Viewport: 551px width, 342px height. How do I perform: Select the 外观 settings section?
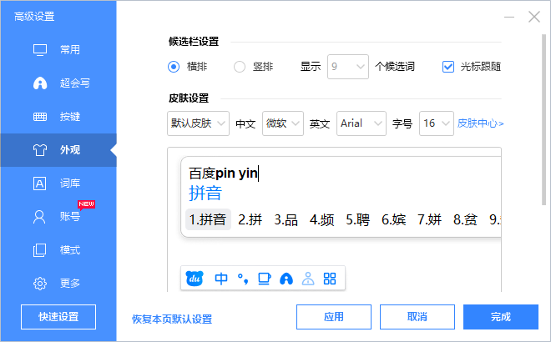click(x=58, y=150)
